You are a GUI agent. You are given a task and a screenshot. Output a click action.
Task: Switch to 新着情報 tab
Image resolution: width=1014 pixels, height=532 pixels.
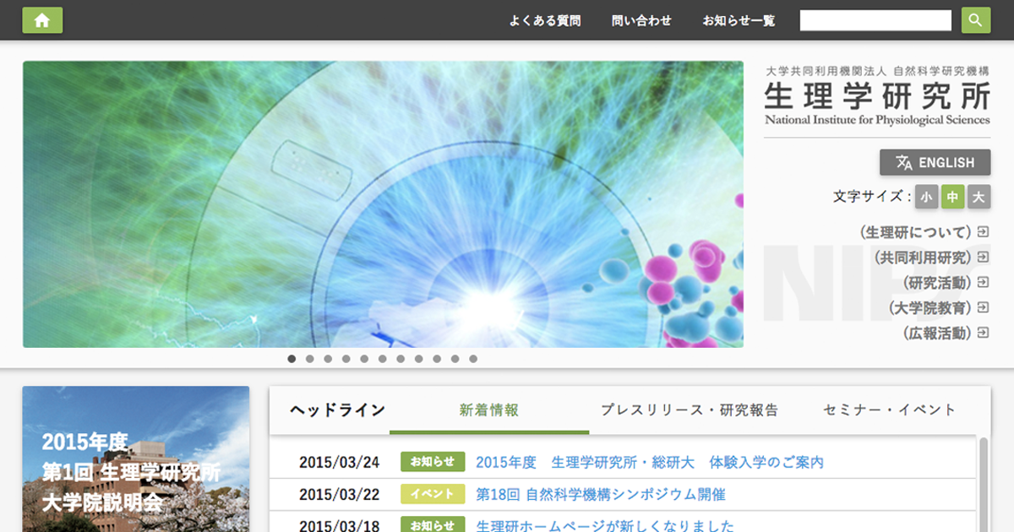489,410
